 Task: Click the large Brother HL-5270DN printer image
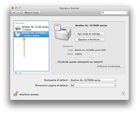[63, 32]
